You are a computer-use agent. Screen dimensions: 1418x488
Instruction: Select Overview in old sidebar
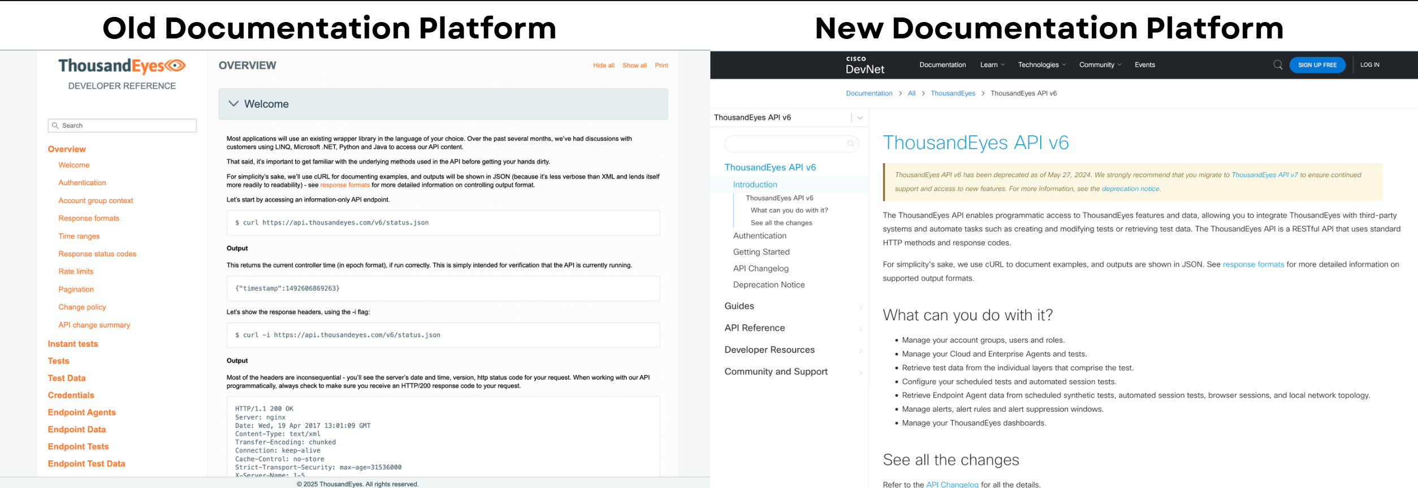coord(67,149)
